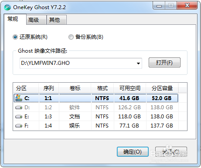201x168 pixels.
Task: Click the 娱乐 volume label
Action: pyautogui.click(x=75, y=126)
